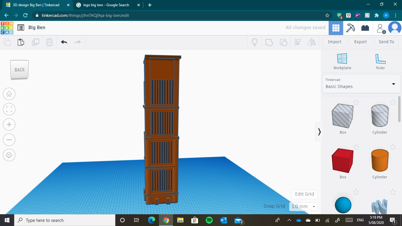Viewport: 402px width, 226px height.
Task: Click the Align tool icon
Action: [298, 42]
